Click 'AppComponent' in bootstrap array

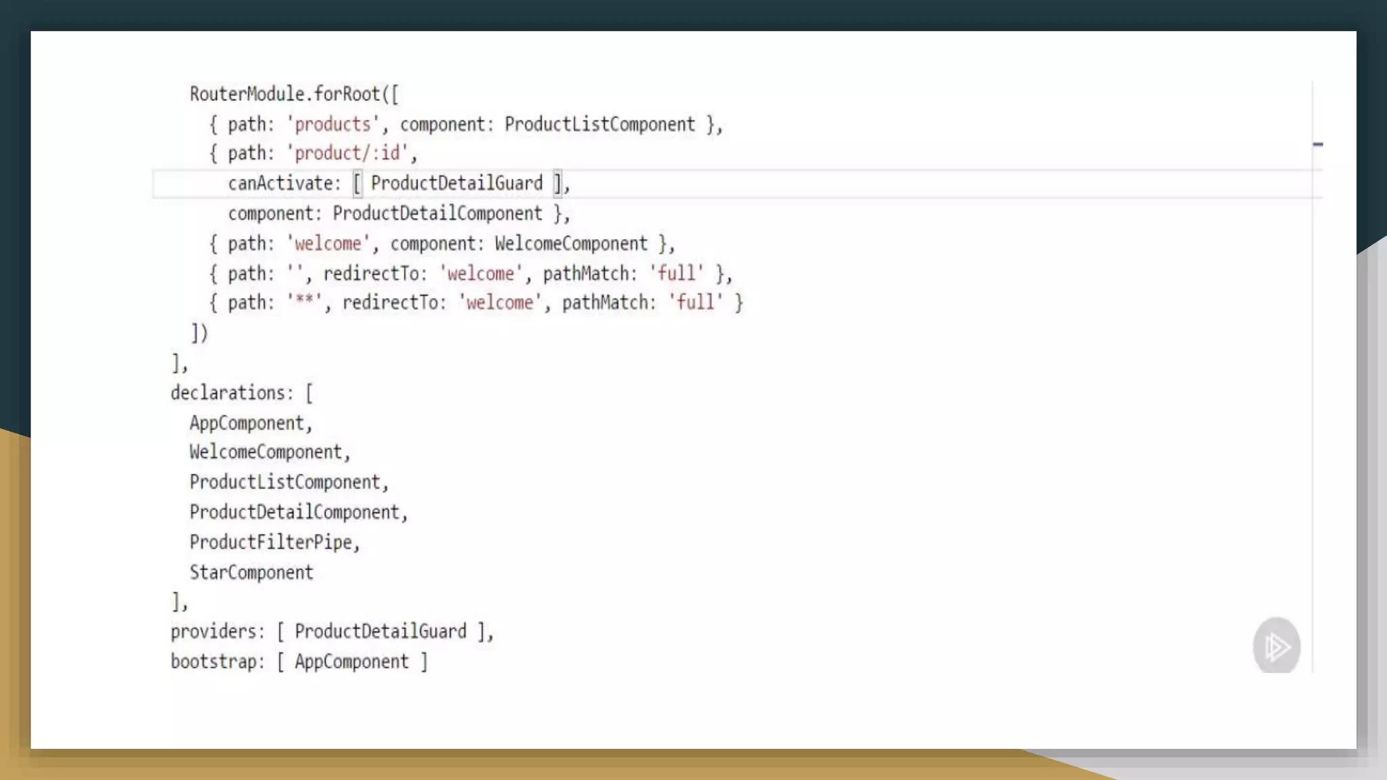coord(351,662)
